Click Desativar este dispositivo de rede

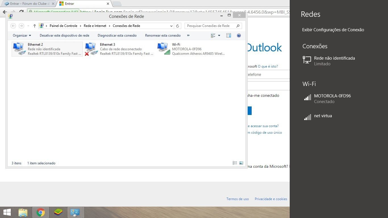[x=64, y=35]
